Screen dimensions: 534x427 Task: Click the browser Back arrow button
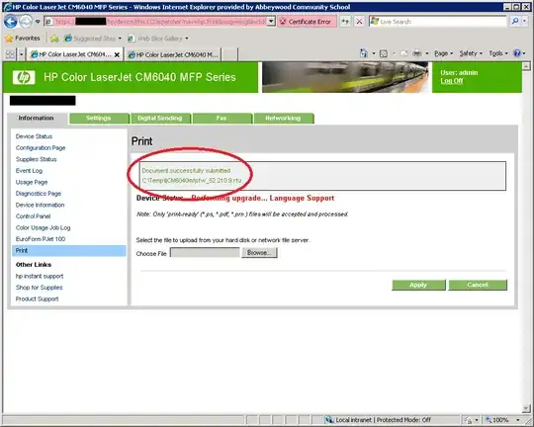click(x=11, y=22)
